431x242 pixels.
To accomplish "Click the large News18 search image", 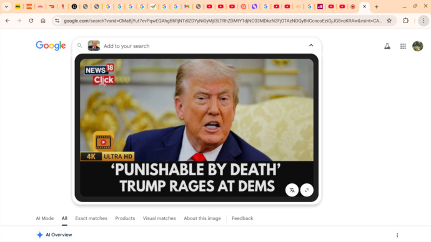I will 197,128.
